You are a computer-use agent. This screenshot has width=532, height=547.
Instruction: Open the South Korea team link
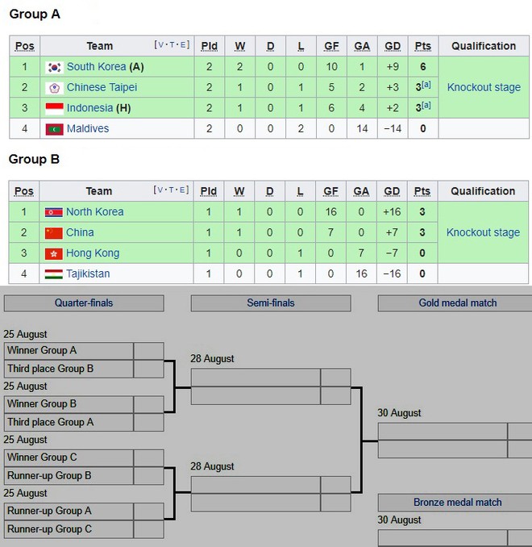tap(96, 67)
